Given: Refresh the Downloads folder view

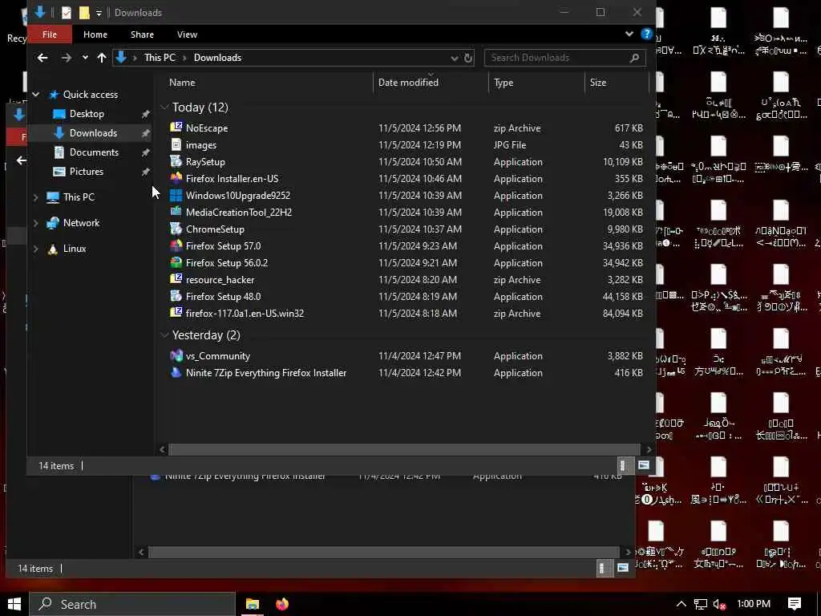Looking at the screenshot, I should 468,58.
